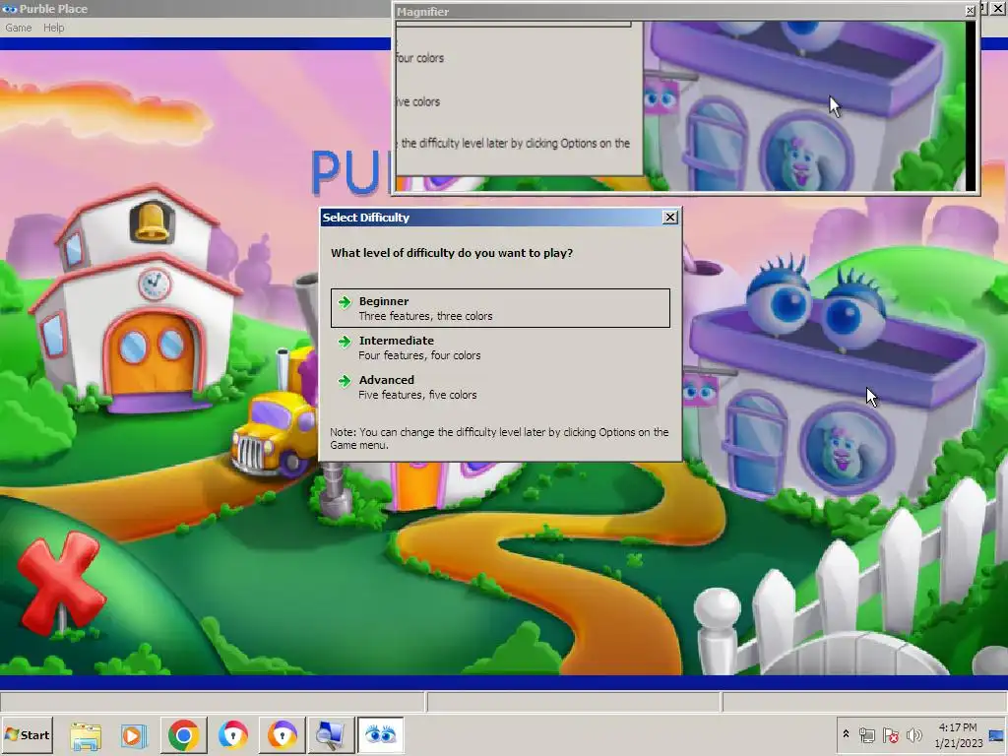This screenshot has height=756, width=1008.
Task: Click the purble face in the round window
Action: (843, 448)
